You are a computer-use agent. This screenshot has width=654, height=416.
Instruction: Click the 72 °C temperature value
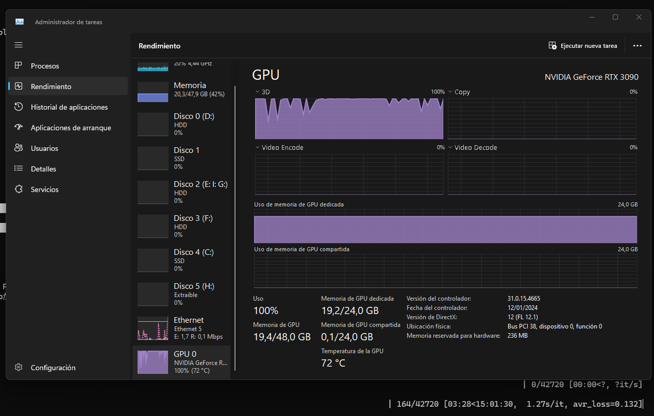333,363
